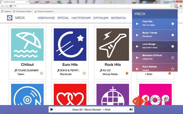Click the Stevie Wonder - I Wish track title

pos(91,109)
